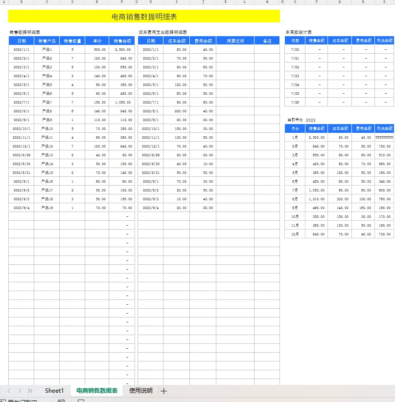The width and height of the screenshot is (395, 402).
Task: Select the 产品16 cell
Action: point(46,182)
